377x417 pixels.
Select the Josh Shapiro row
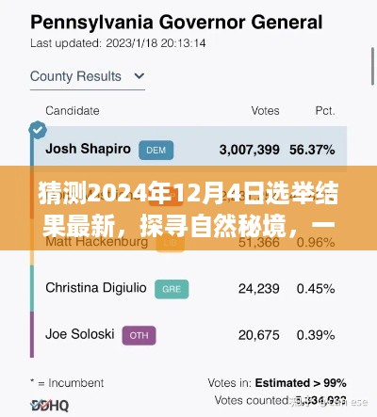pyautogui.click(x=190, y=150)
